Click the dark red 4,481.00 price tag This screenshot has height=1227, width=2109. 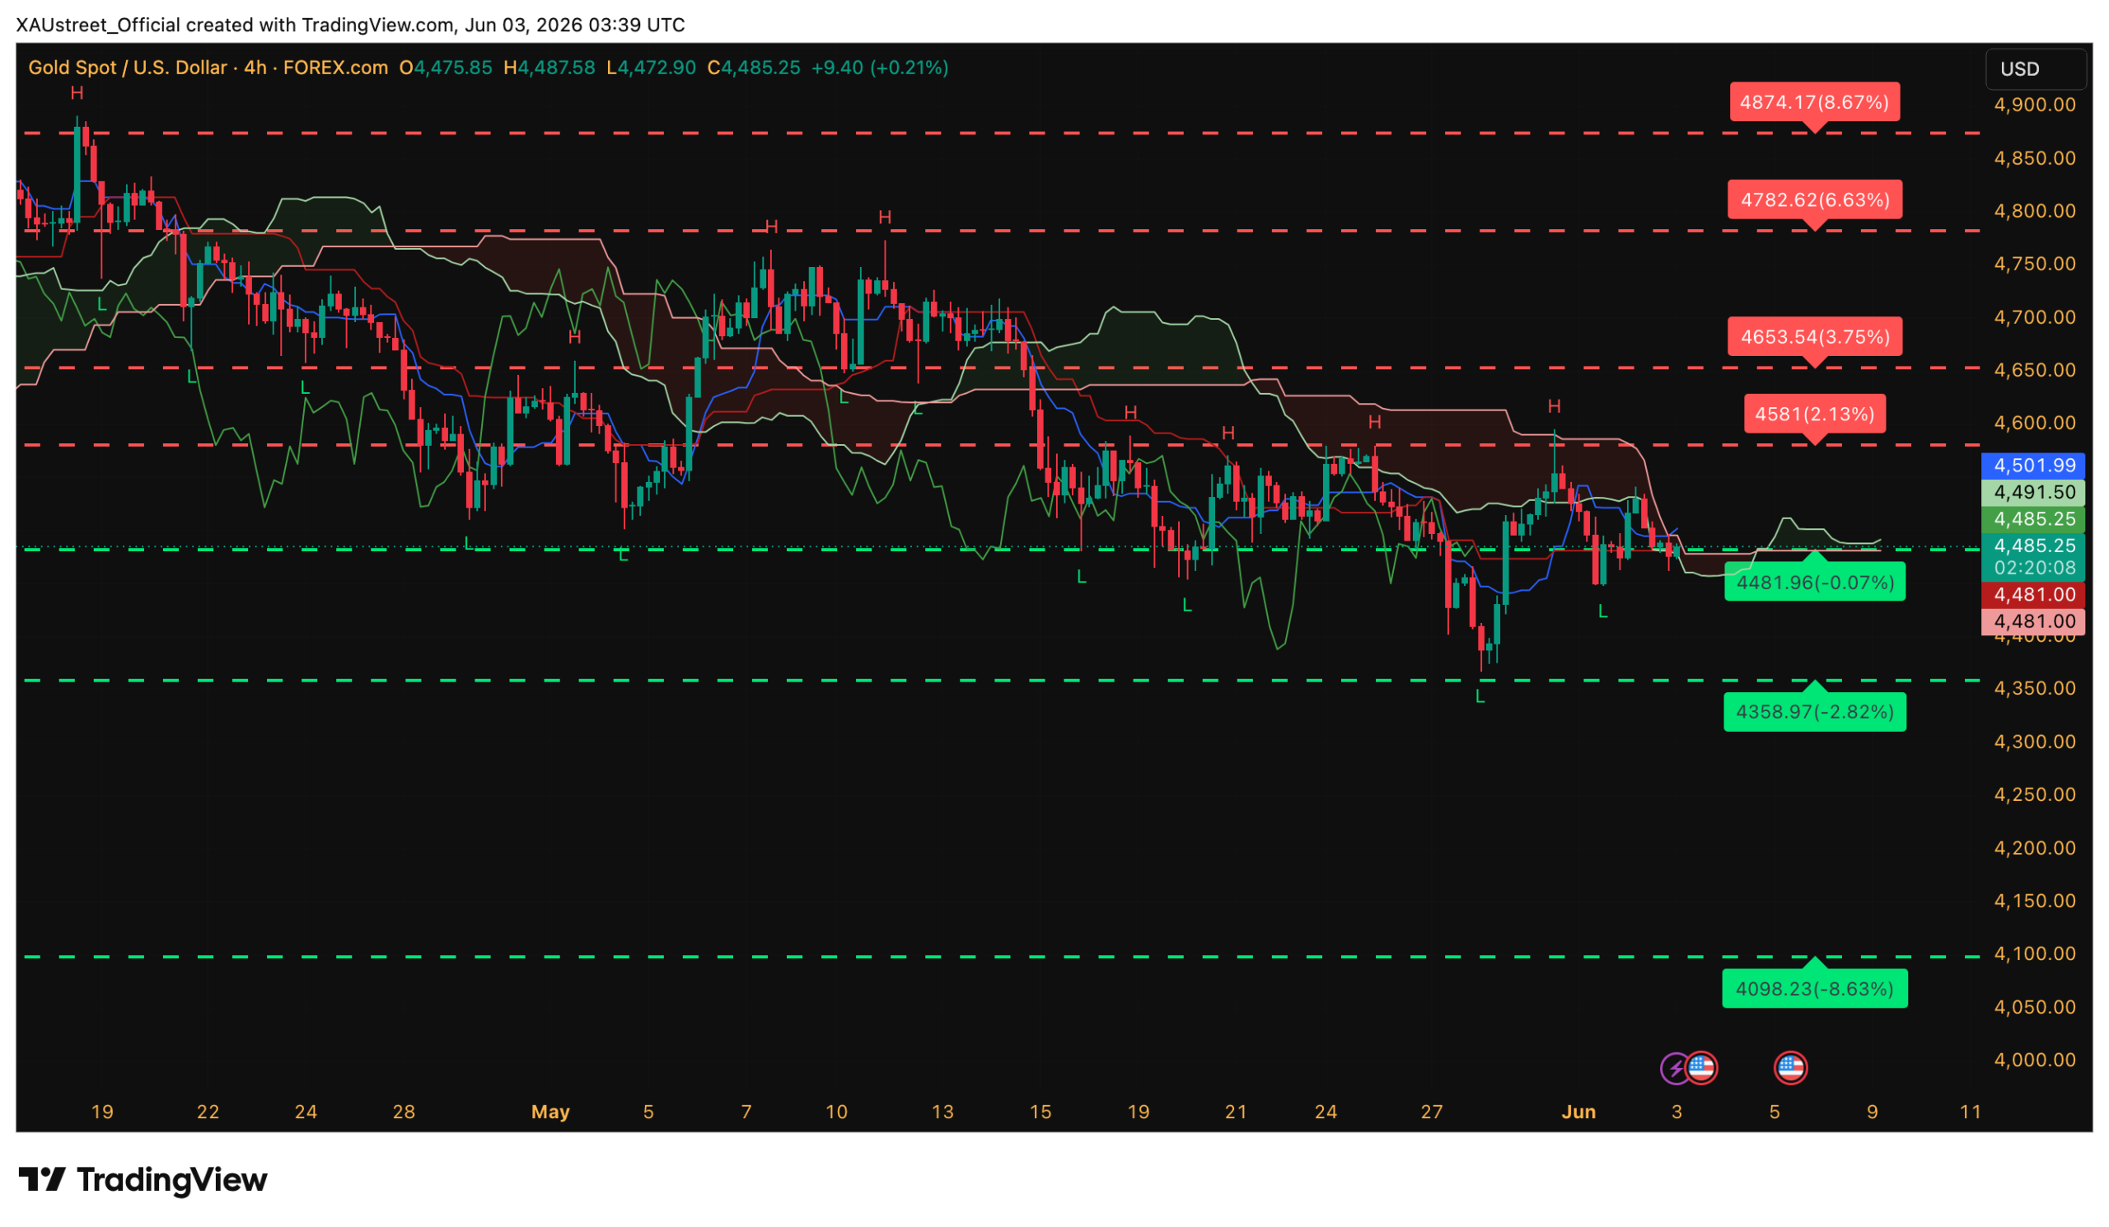click(x=2033, y=595)
